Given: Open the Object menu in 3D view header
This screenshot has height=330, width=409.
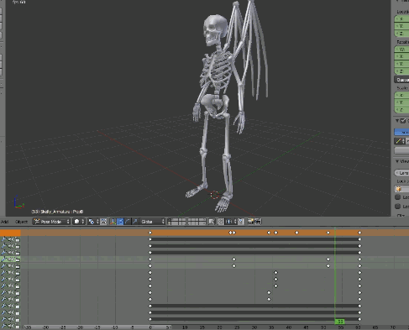Looking at the screenshot, I should pyautogui.click(x=21, y=222).
